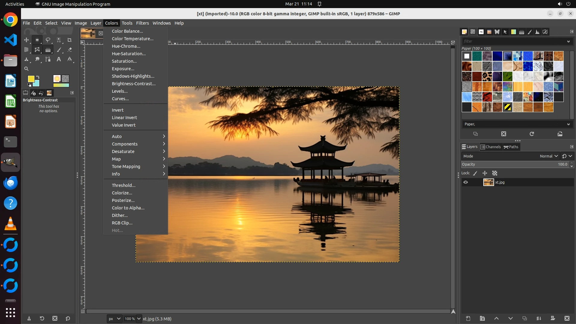Toggle lock alpha channel checkerboard icon
This screenshot has height=324, width=576.
(x=495, y=173)
